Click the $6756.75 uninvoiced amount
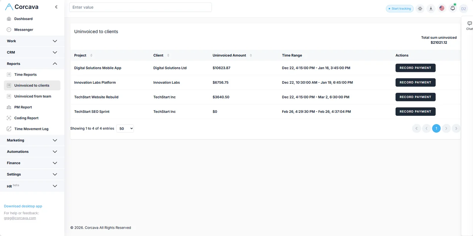 [221, 83]
